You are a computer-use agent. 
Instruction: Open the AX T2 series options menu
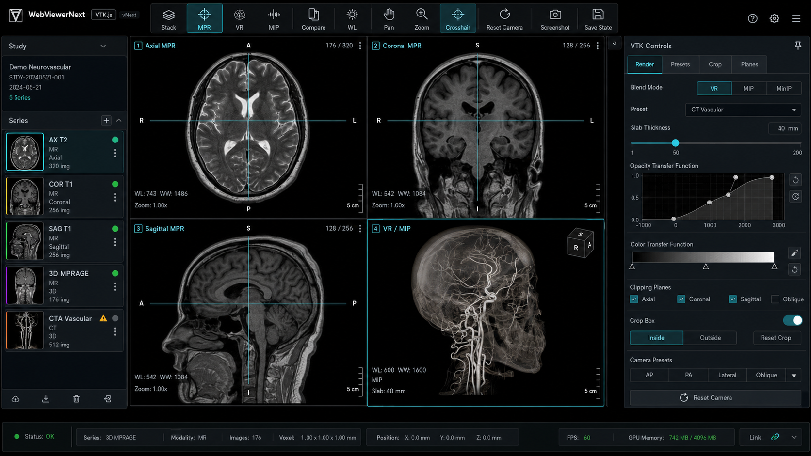[x=115, y=153]
